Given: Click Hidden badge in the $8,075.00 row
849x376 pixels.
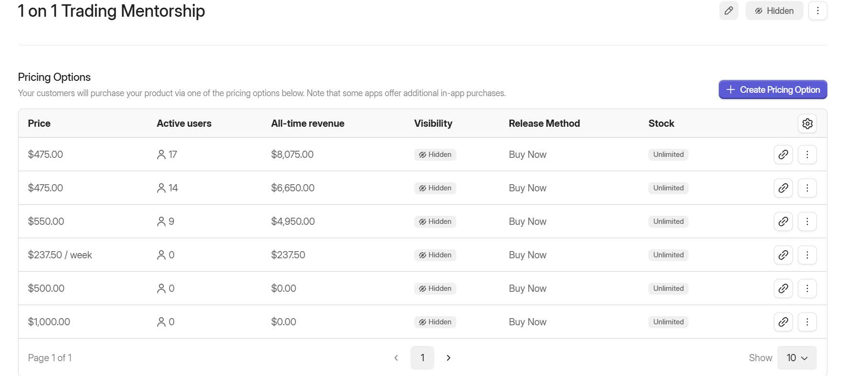Looking at the screenshot, I should click(435, 155).
